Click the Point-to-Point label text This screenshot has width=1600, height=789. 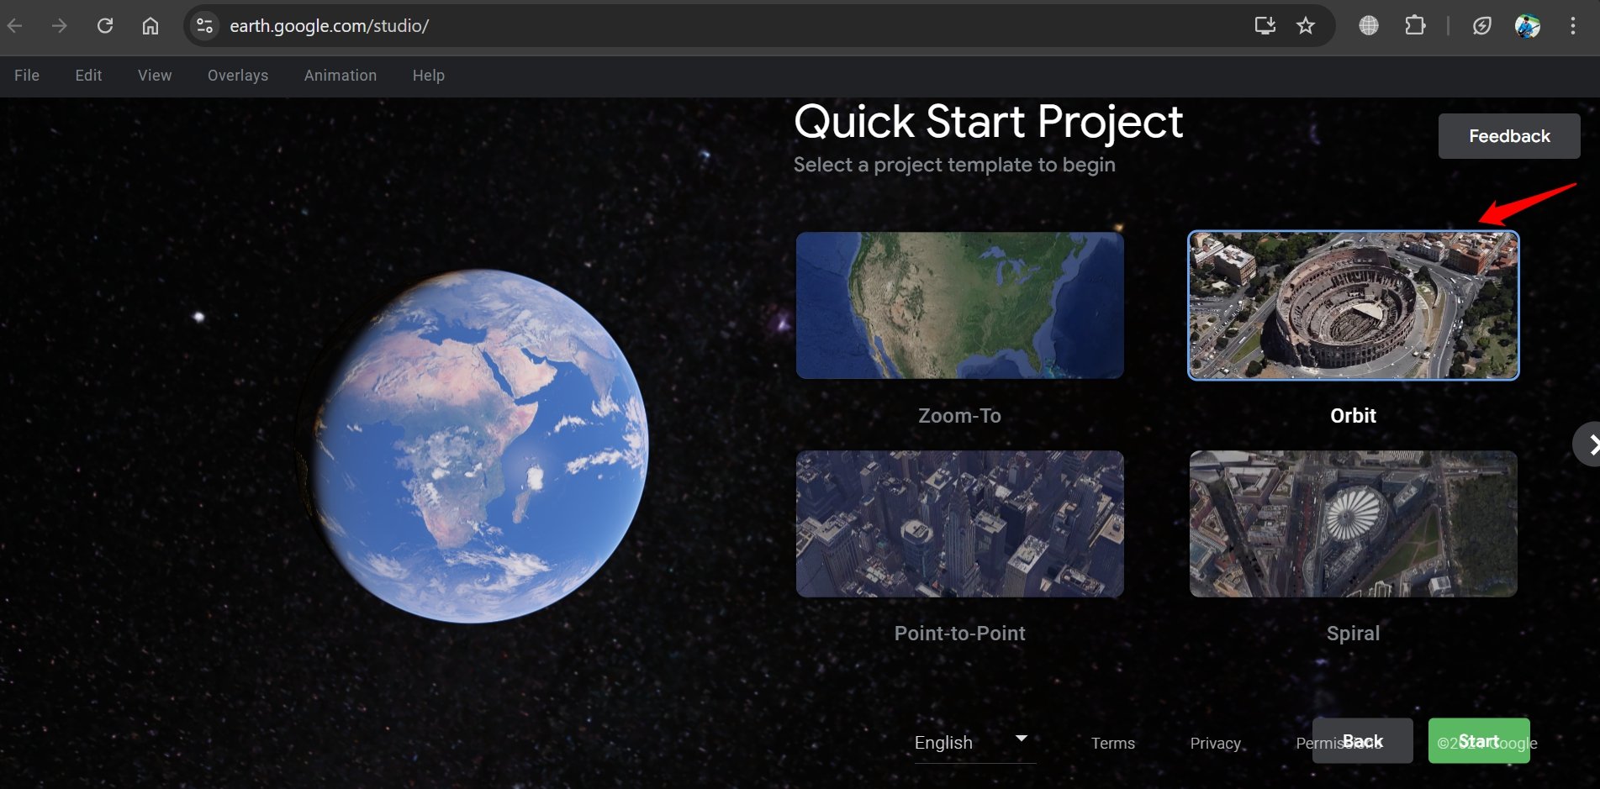(960, 634)
